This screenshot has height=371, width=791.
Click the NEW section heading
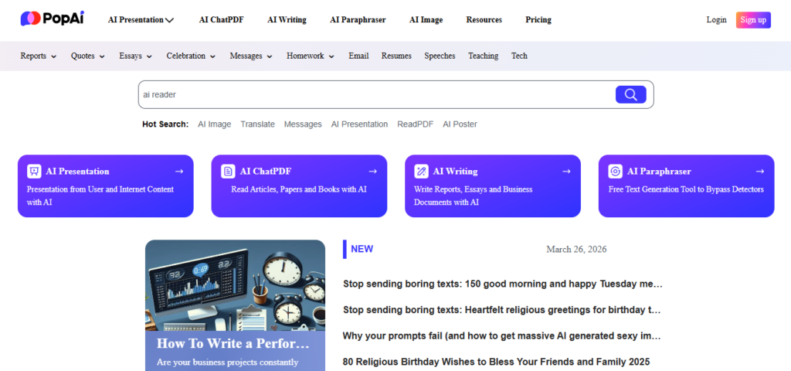click(x=362, y=249)
